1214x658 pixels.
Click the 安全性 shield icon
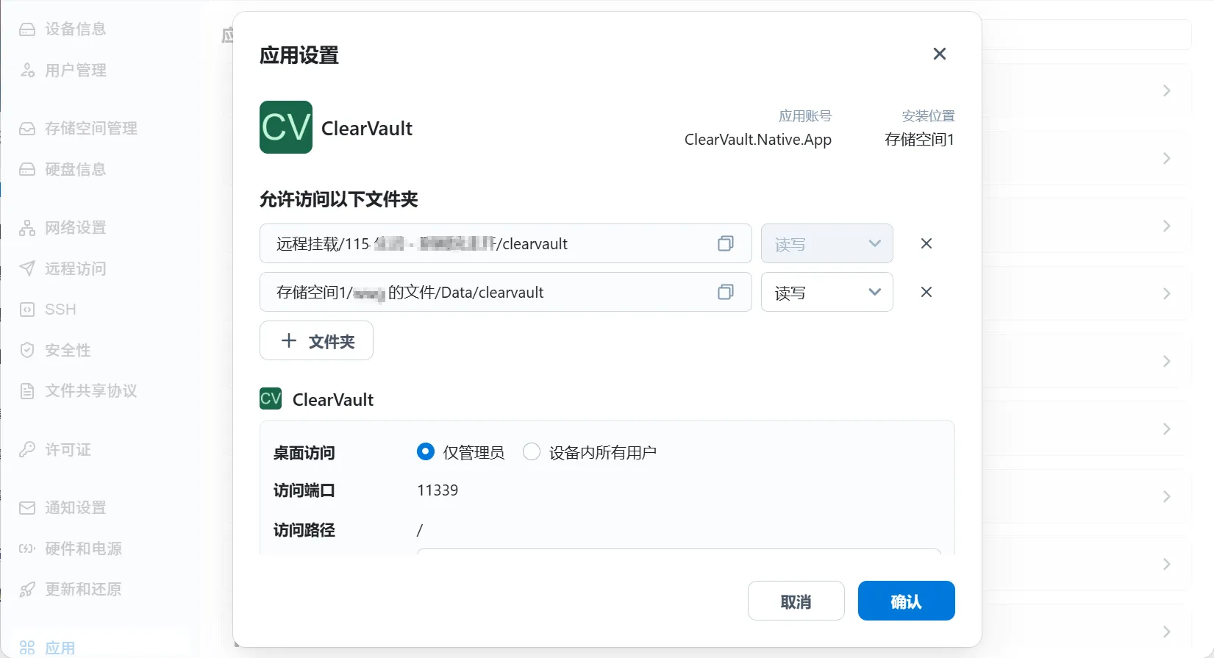pos(27,350)
